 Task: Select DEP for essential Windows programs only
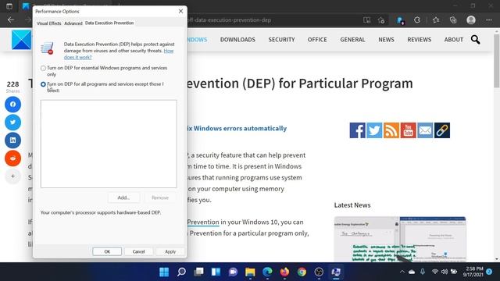[x=43, y=68]
